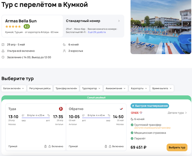Expand the Туроператор filter dropdown
This screenshot has width=192, height=156.
pyautogui.click(x=92, y=88)
